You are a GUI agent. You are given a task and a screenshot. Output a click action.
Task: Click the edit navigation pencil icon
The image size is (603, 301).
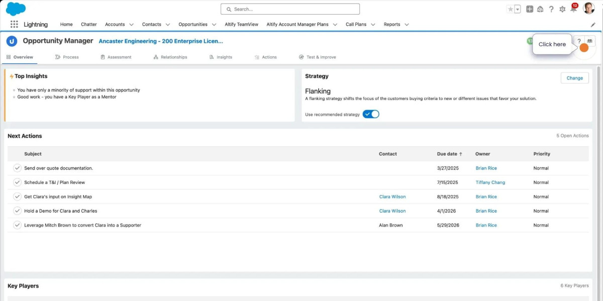(593, 24)
